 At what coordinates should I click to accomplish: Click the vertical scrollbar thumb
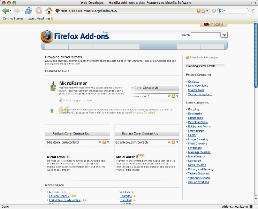[x=256, y=55]
